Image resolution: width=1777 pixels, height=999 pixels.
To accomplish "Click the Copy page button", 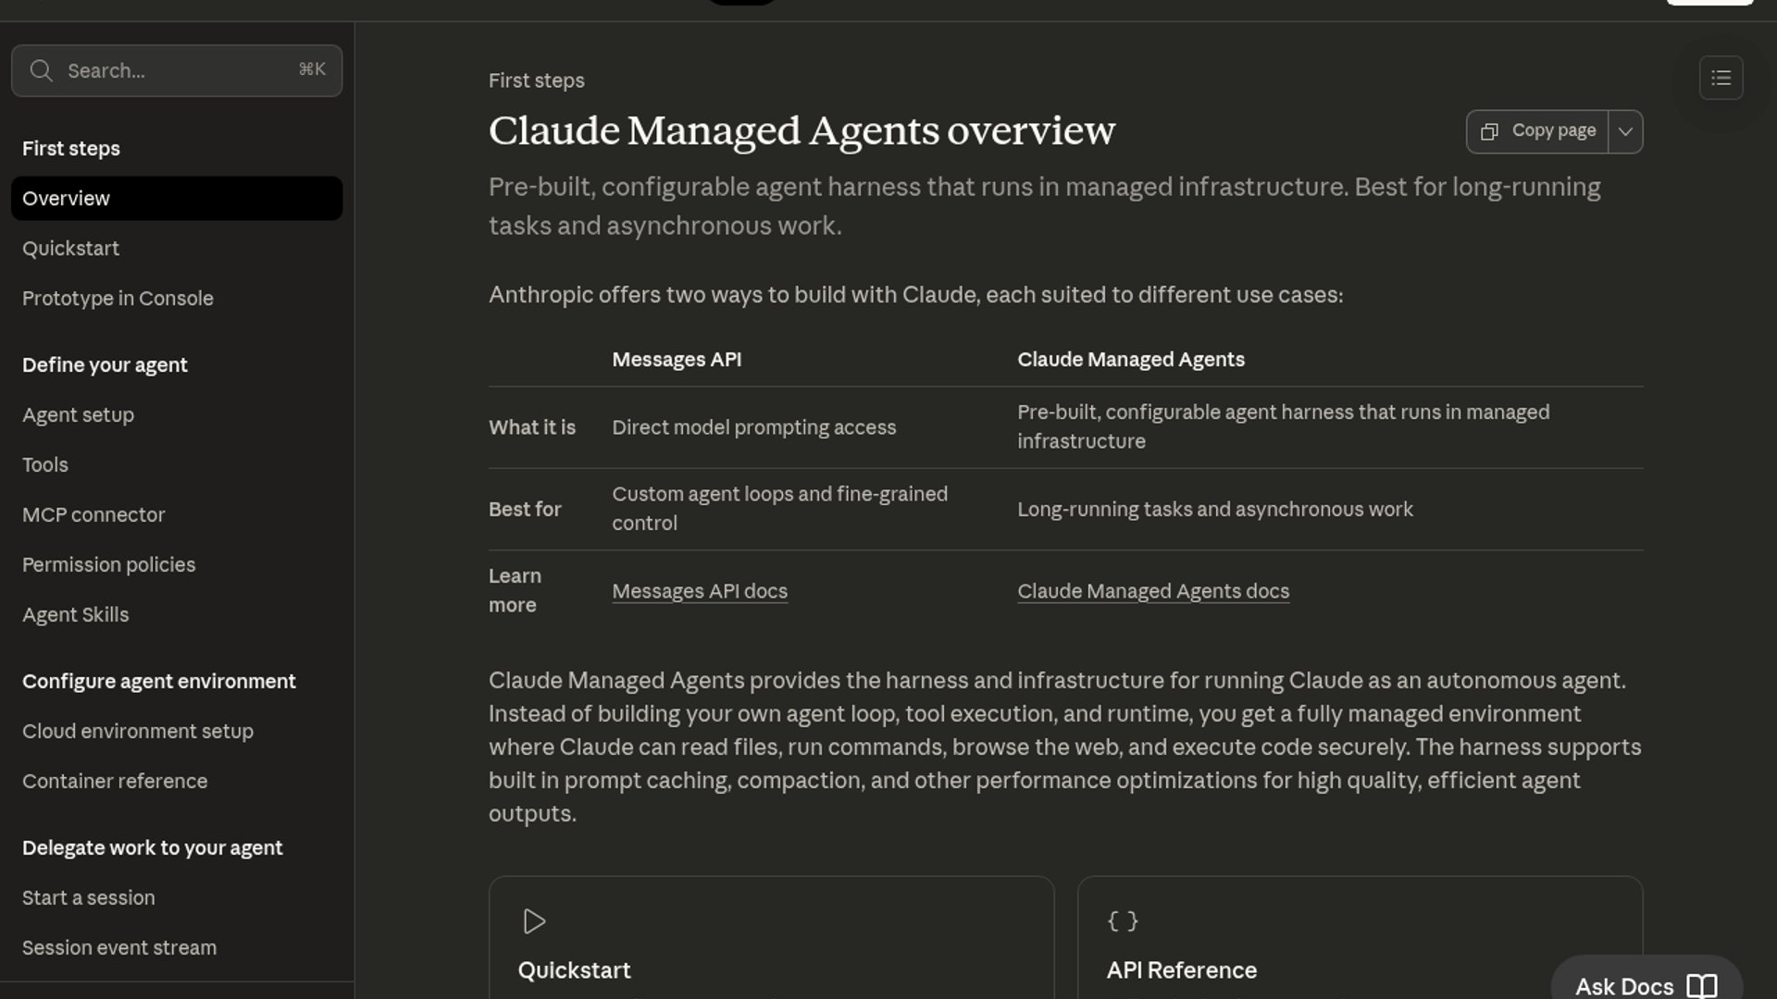I will click(x=1537, y=131).
